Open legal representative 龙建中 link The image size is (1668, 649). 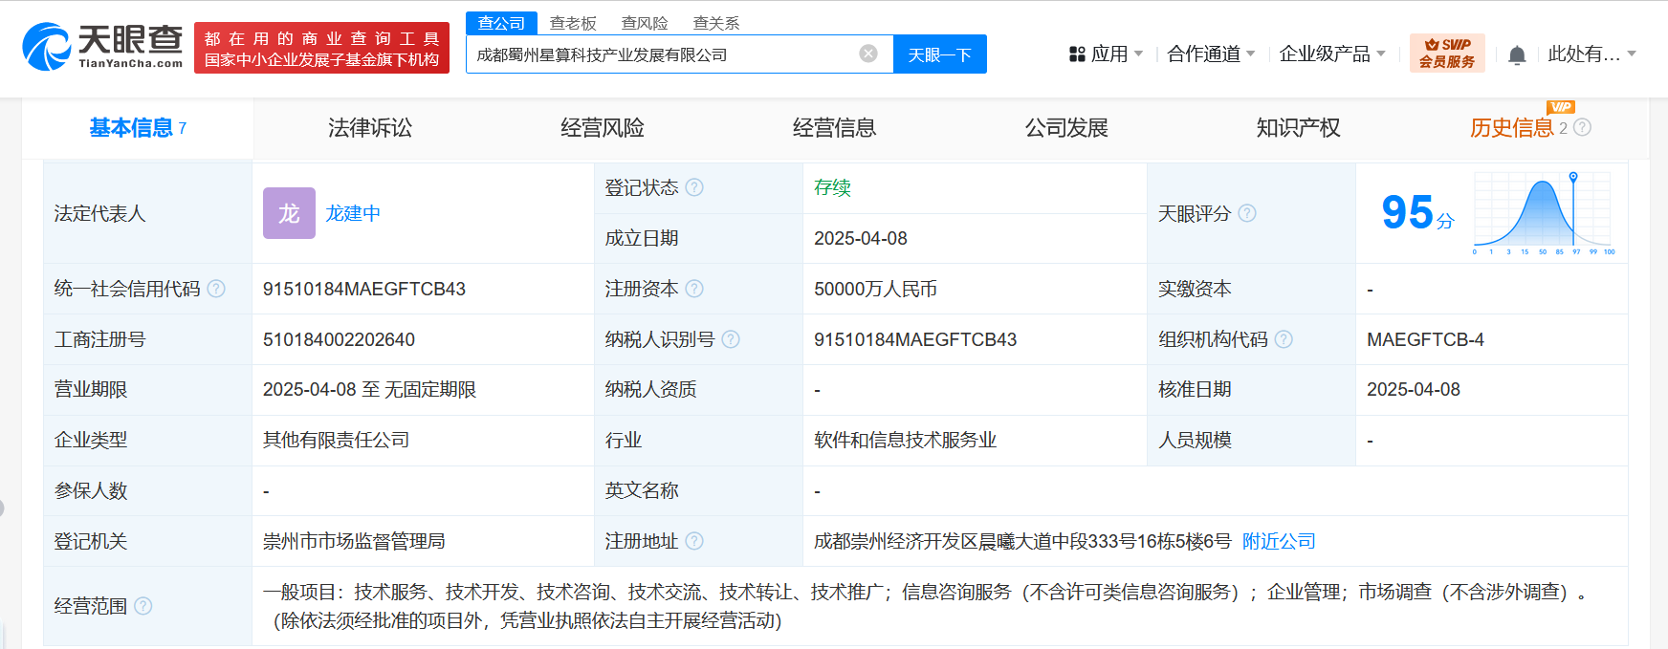353,213
